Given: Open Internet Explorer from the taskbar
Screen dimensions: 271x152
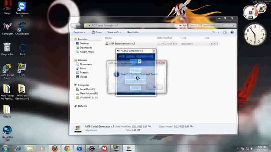Looking at the screenshot, I should point(18,149).
